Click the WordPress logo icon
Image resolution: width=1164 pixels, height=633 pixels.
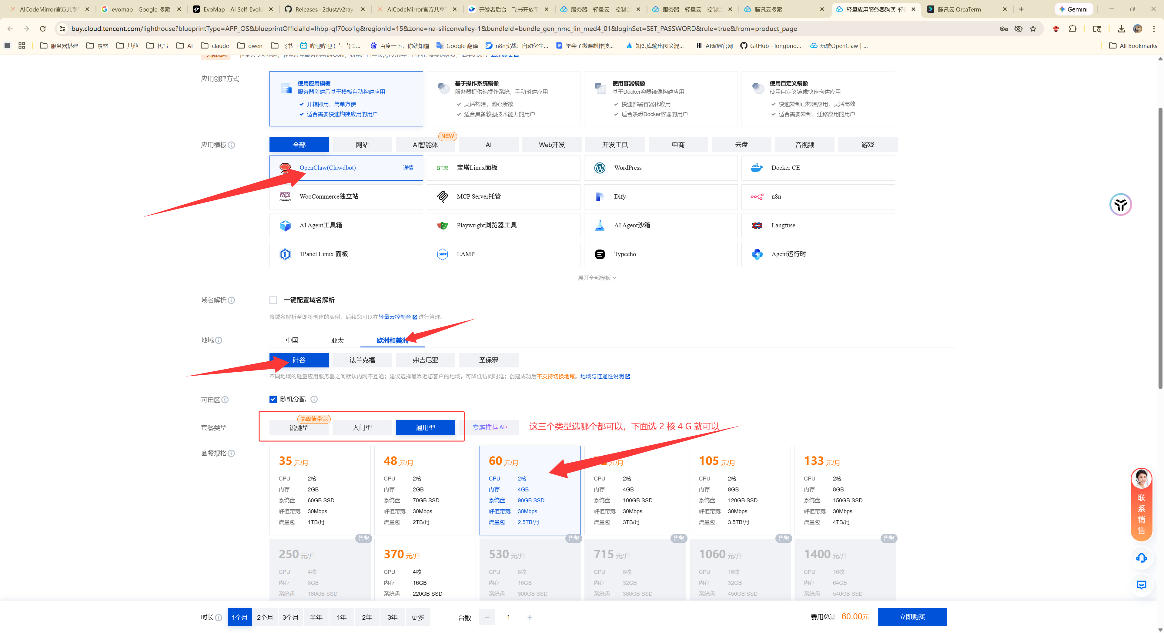[600, 168]
